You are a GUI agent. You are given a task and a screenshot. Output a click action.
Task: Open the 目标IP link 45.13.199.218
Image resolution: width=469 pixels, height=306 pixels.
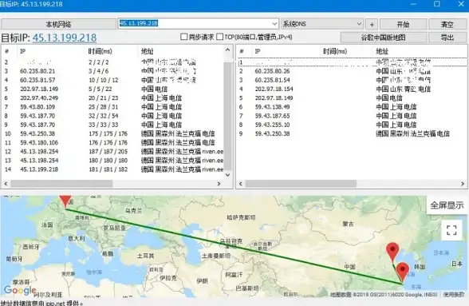(65, 38)
